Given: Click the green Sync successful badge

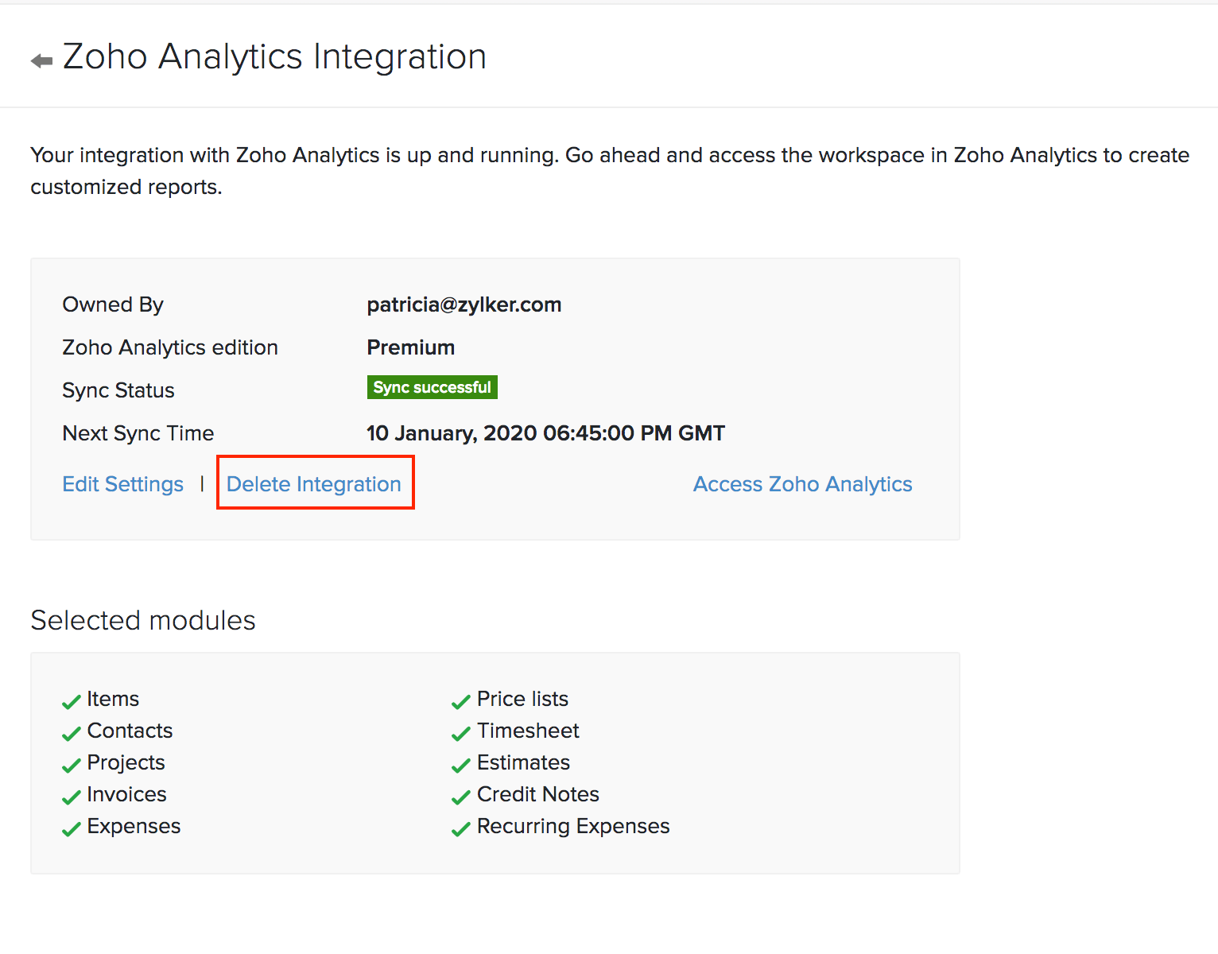Looking at the screenshot, I should (x=432, y=387).
